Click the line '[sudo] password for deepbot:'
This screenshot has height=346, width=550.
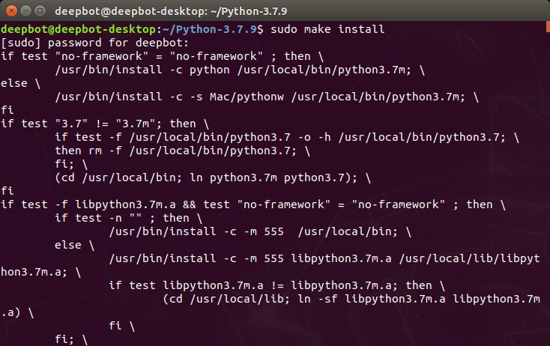point(94,43)
